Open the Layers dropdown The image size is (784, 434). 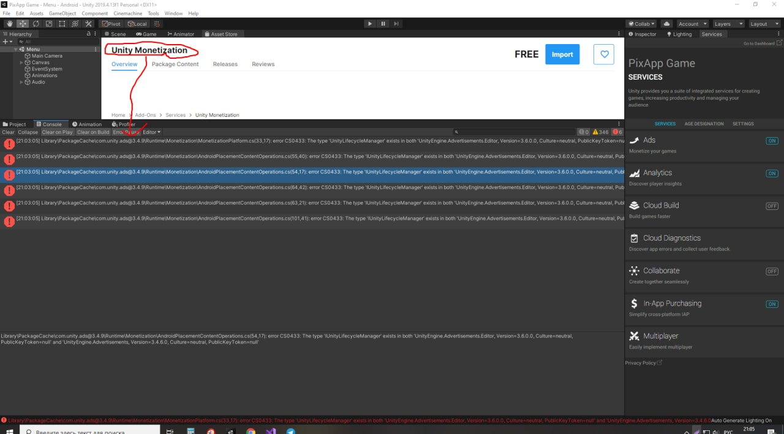click(x=728, y=24)
